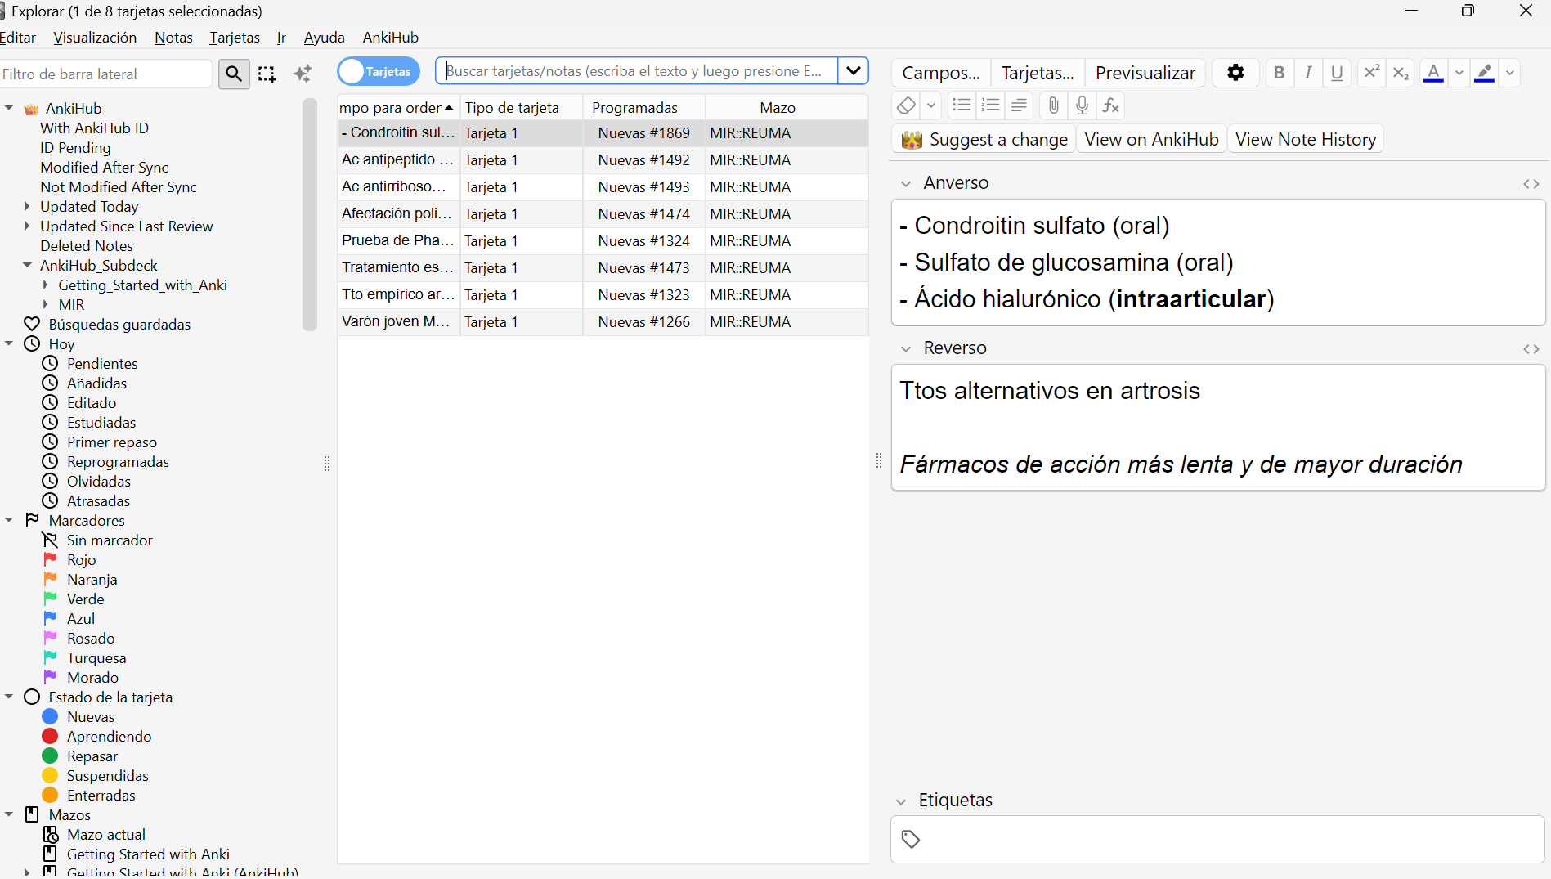Click the remove formatting eraser icon
The height and width of the screenshot is (879, 1551).
click(906, 105)
